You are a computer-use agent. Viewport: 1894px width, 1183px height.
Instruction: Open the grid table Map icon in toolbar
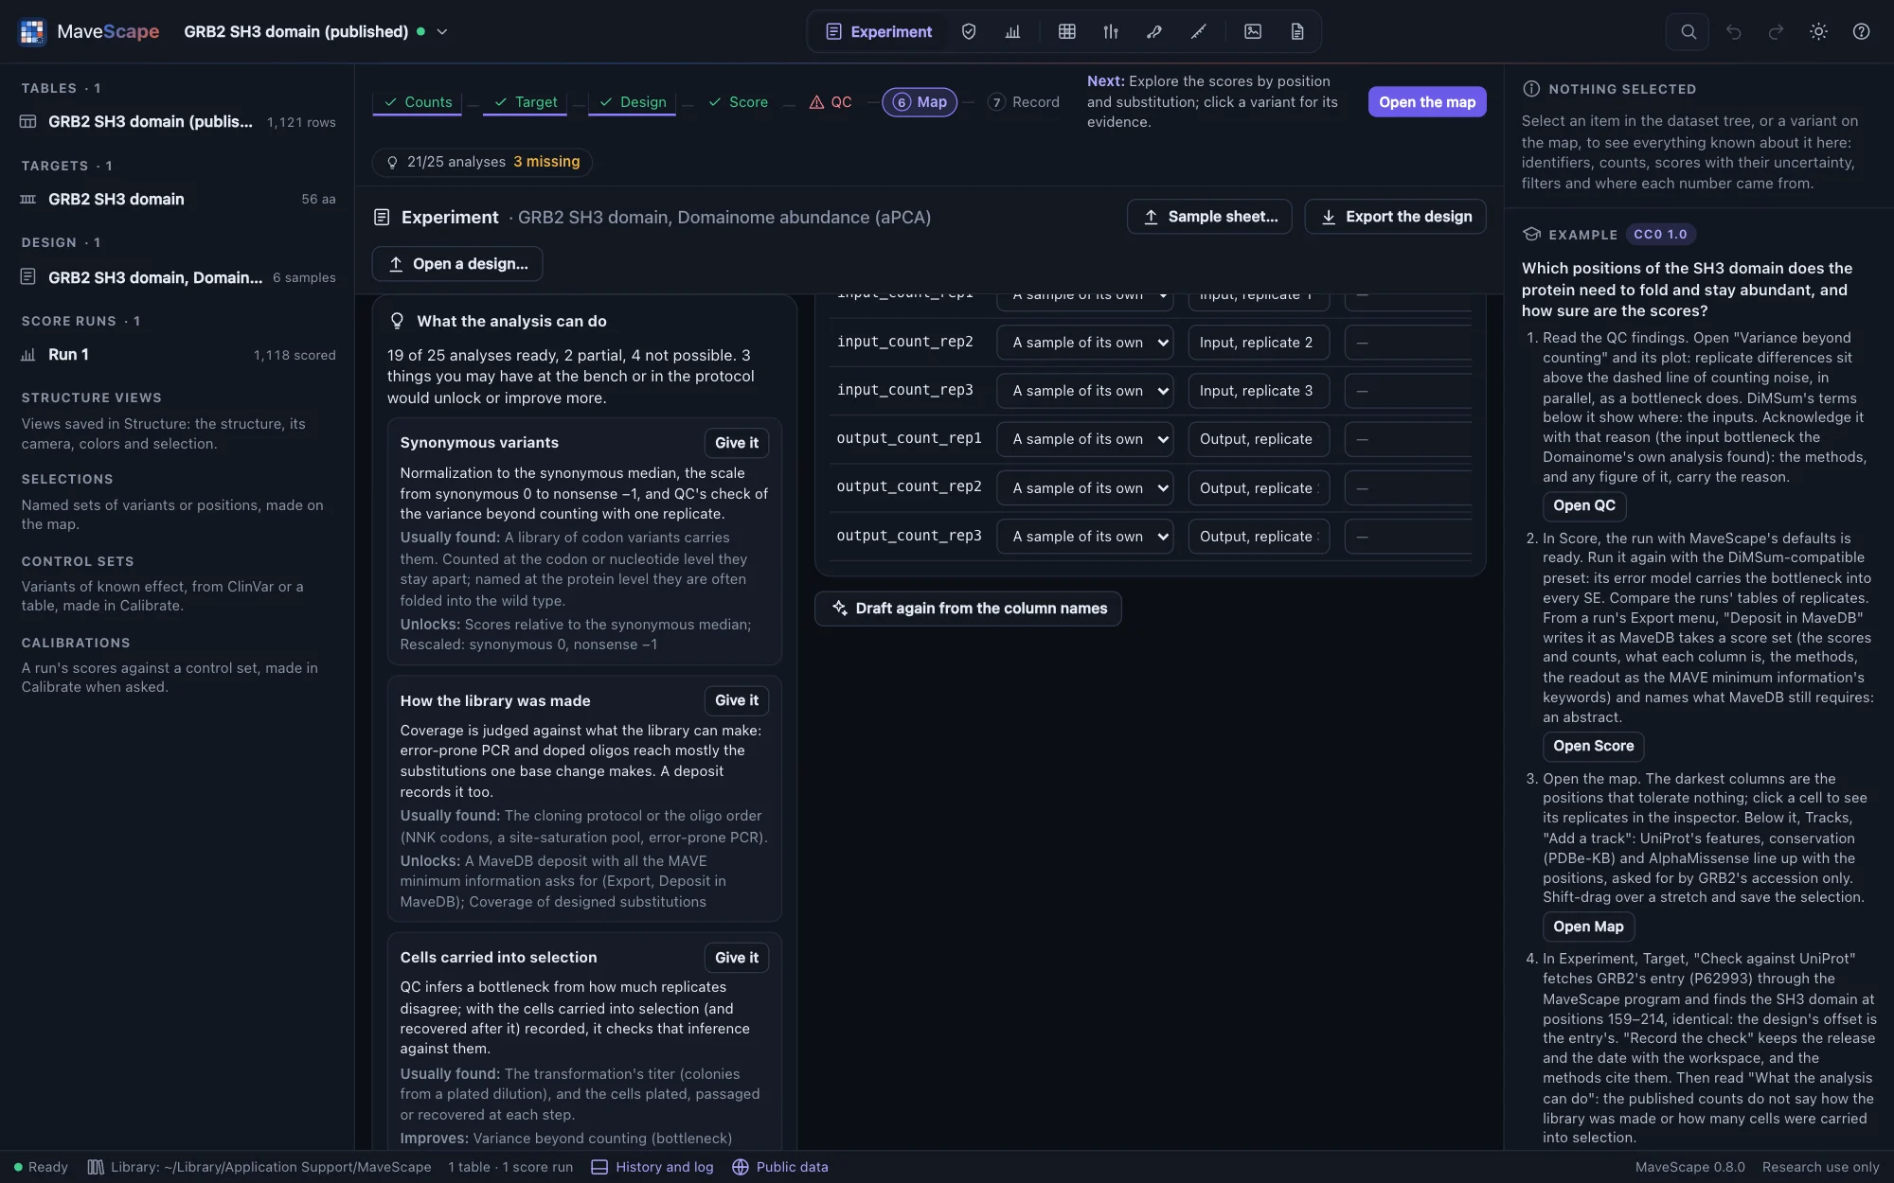click(1067, 31)
